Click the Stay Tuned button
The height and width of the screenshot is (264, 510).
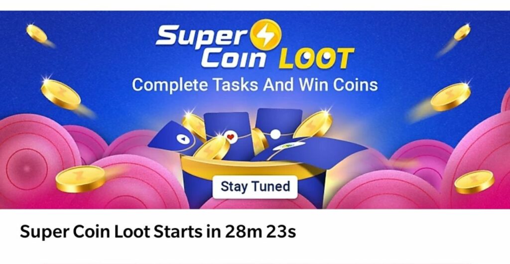255,187
